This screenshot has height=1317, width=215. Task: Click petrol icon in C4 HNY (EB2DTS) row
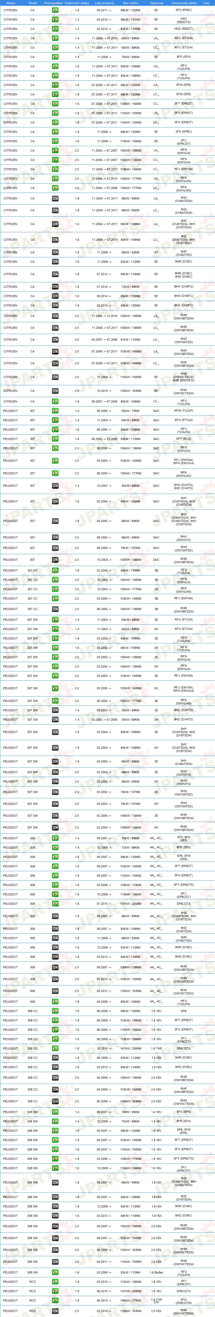[x=55, y=20]
